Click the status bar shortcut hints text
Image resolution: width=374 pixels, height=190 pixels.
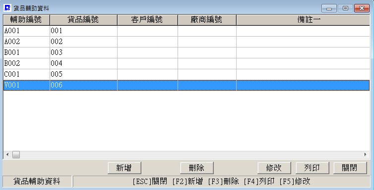click(222, 182)
